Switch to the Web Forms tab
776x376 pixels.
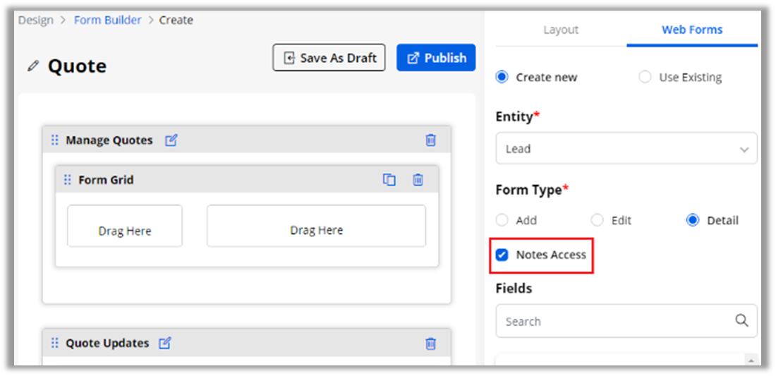[692, 30]
